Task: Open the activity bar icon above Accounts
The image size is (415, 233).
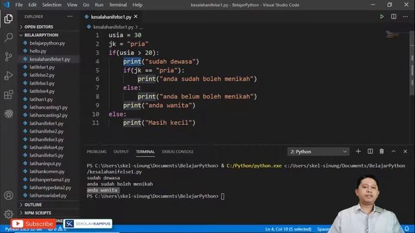Action: 8,114
